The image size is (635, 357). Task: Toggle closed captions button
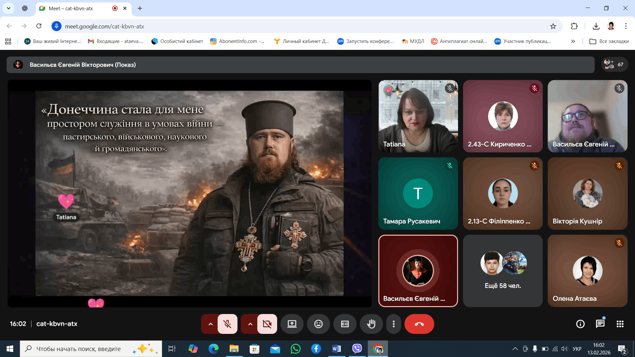click(x=345, y=324)
